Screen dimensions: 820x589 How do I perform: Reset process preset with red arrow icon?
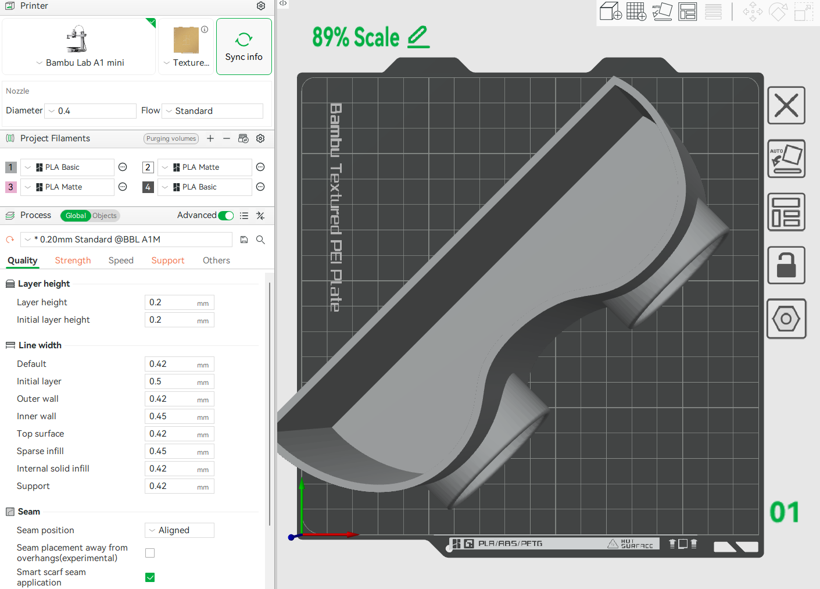10,240
